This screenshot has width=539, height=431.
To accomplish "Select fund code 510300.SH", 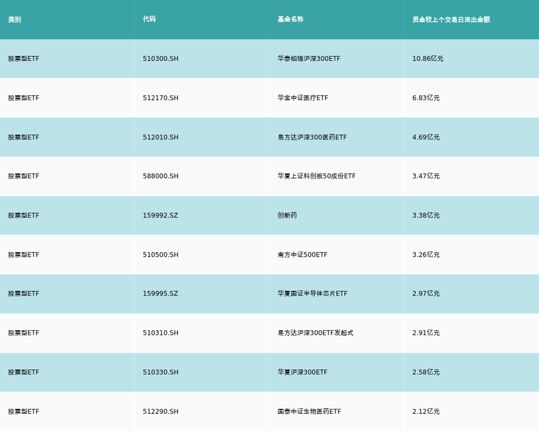I will point(160,59).
